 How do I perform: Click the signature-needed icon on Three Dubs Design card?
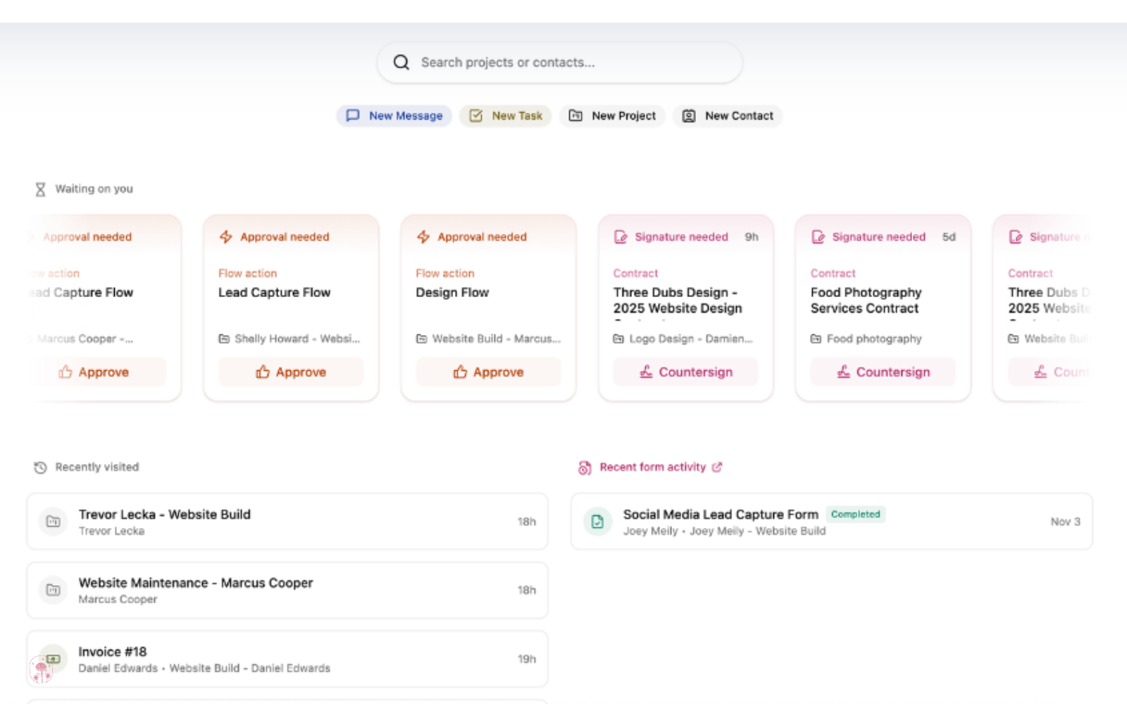point(620,237)
